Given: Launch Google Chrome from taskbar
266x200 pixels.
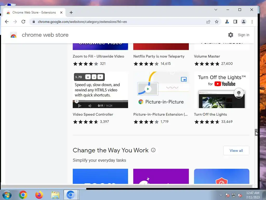Looking at the screenshot, I should coord(23,195).
